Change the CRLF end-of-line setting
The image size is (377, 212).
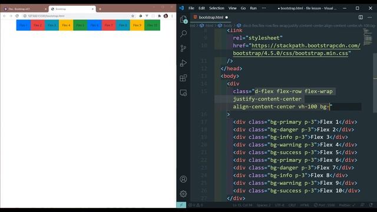pos(292,205)
